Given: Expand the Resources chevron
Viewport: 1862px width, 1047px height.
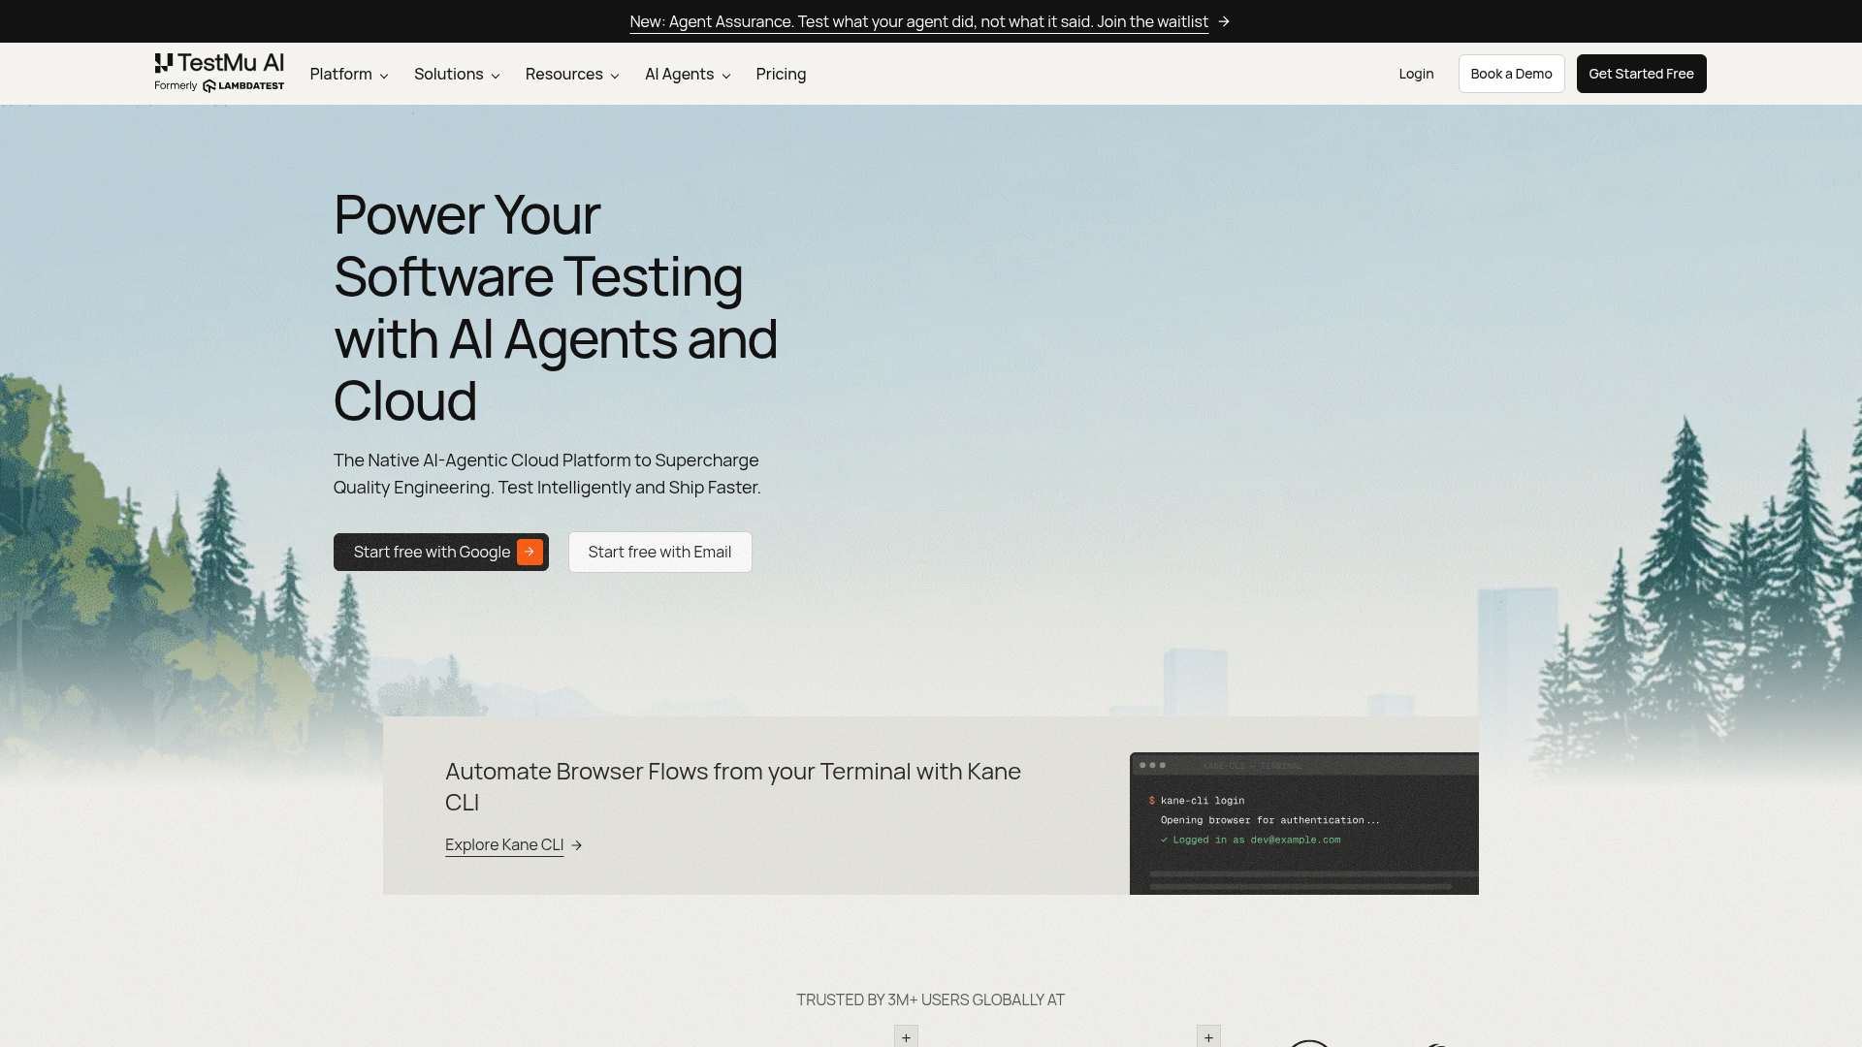Looking at the screenshot, I should point(615,76).
